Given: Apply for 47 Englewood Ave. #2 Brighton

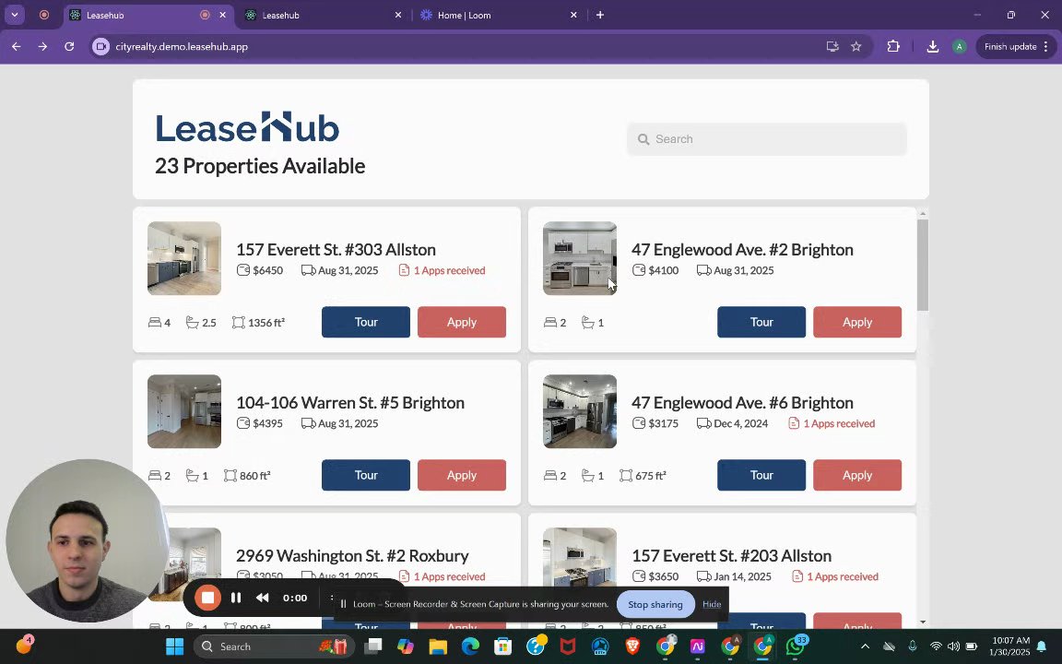Looking at the screenshot, I should (x=857, y=322).
